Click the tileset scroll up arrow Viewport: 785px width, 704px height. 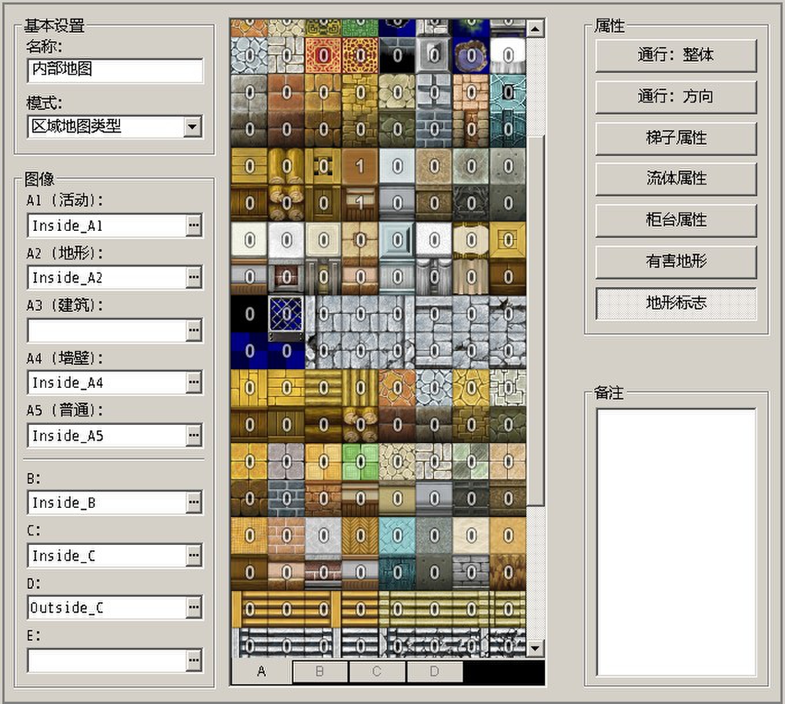(535, 28)
